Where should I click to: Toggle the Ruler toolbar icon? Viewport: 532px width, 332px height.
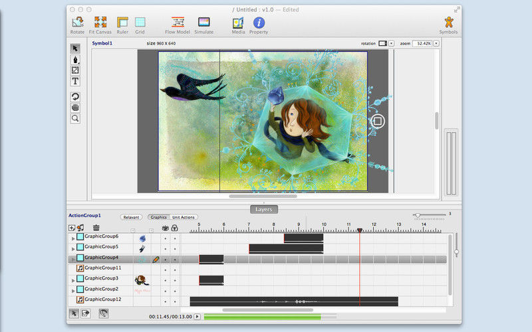point(122,23)
